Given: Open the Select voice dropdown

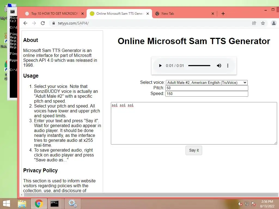Looking at the screenshot, I should pos(207,82).
